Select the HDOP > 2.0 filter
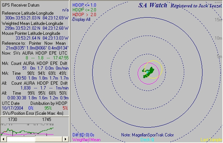The image size is (223, 143). click(84, 15)
